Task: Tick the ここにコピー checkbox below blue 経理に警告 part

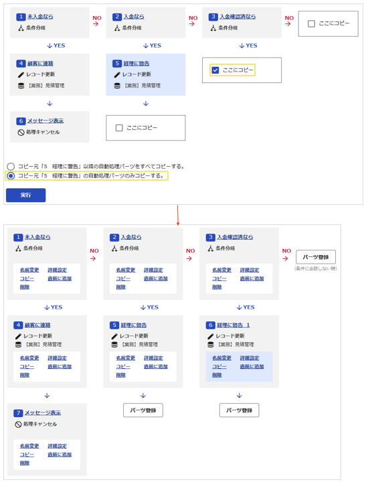Action: point(119,128)
